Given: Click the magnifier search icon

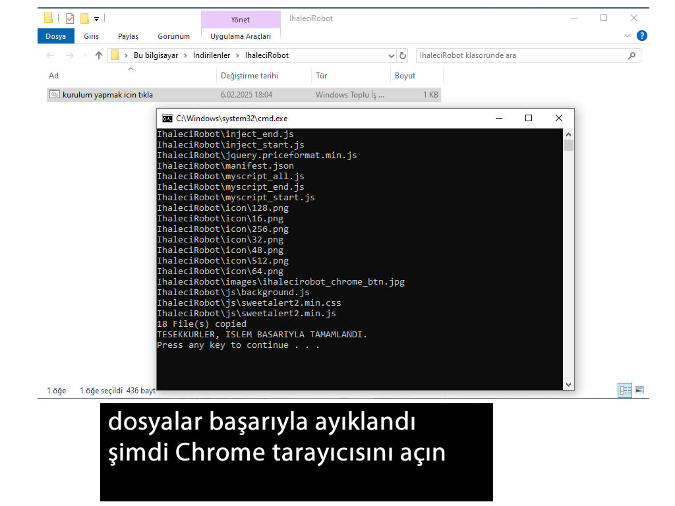Looking at the screenshot, I should point(632,55).
